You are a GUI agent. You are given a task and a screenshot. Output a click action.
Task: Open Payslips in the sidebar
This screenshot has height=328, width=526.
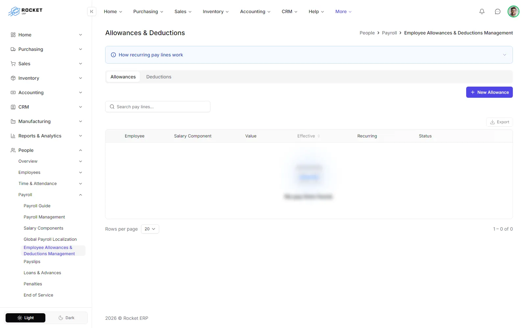32,262
